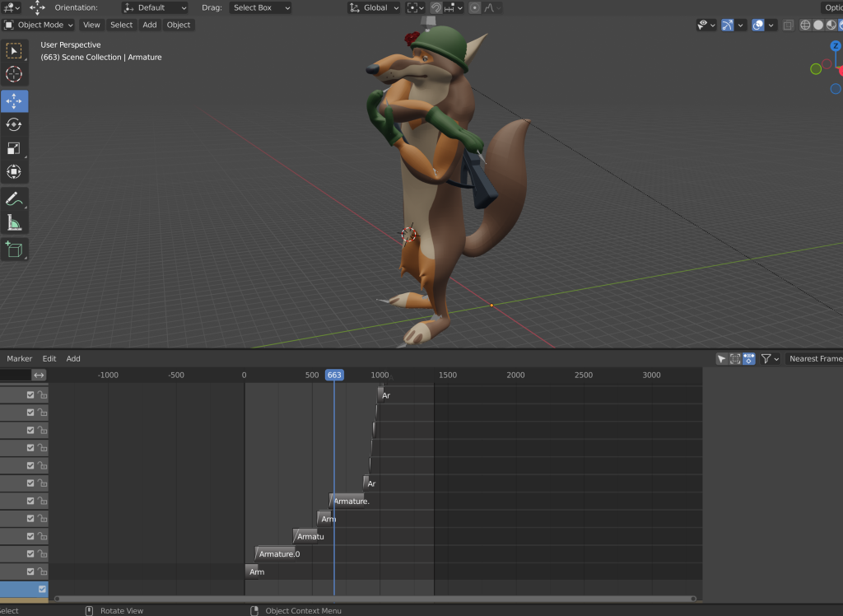
Task: Open the Marker menu in NLA editor
Action: pos(20,359)
